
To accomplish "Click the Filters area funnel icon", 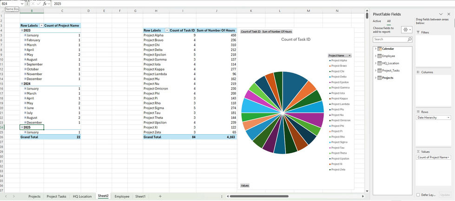I will (x=418, y=32).
